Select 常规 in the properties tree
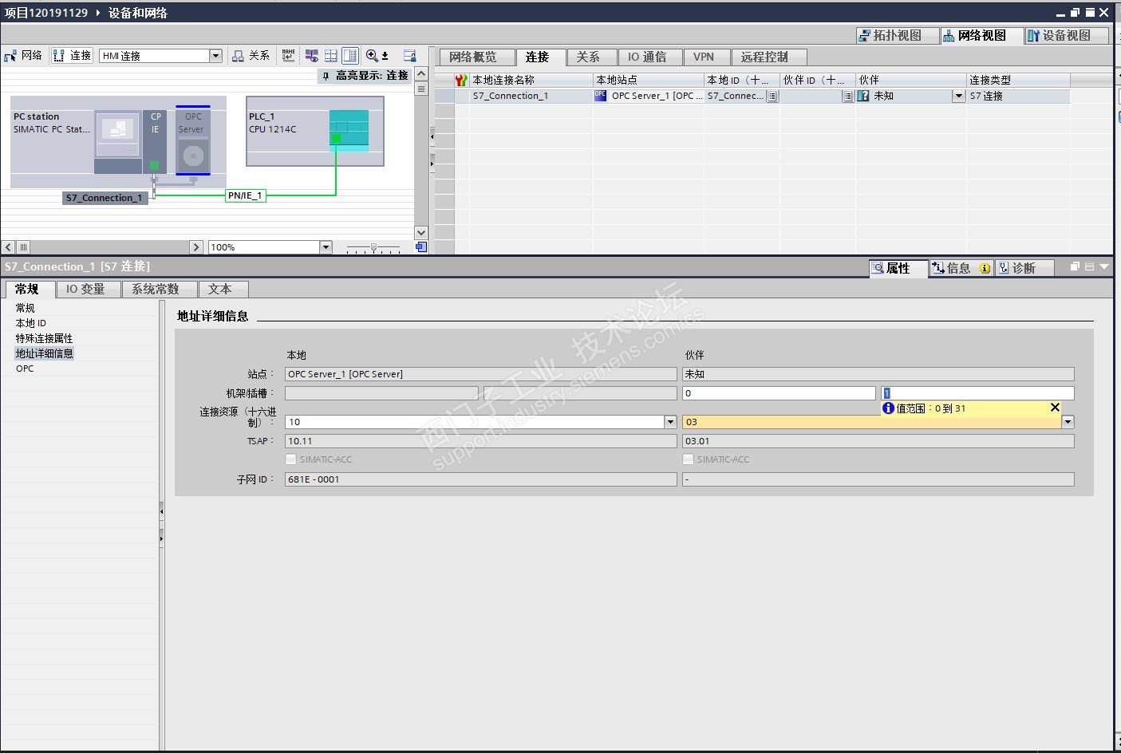Screen dimensions: 1121x753 pos(26,308)
